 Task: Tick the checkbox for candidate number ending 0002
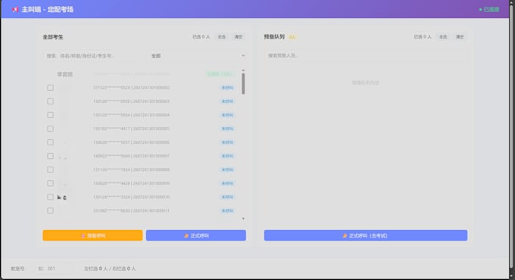point(50,88)
